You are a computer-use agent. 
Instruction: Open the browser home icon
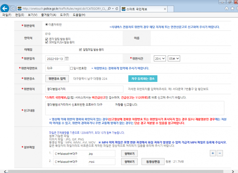click(226, 8)
